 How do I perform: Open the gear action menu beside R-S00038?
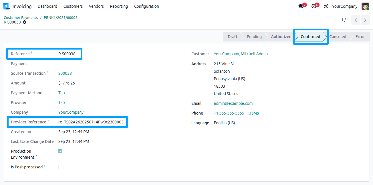pyautogui.click(x=24, y=22)
